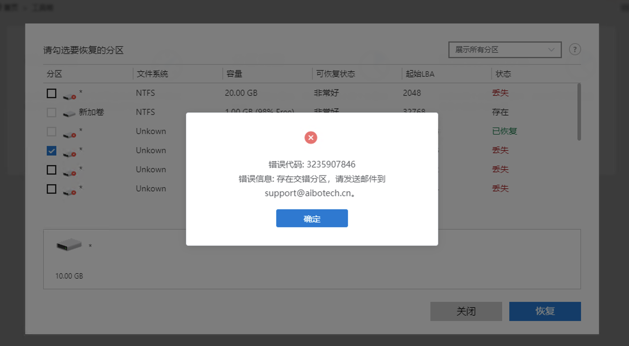Click the 2048 starting LBA value
This screenshot has height=346, width=629.
412,93
